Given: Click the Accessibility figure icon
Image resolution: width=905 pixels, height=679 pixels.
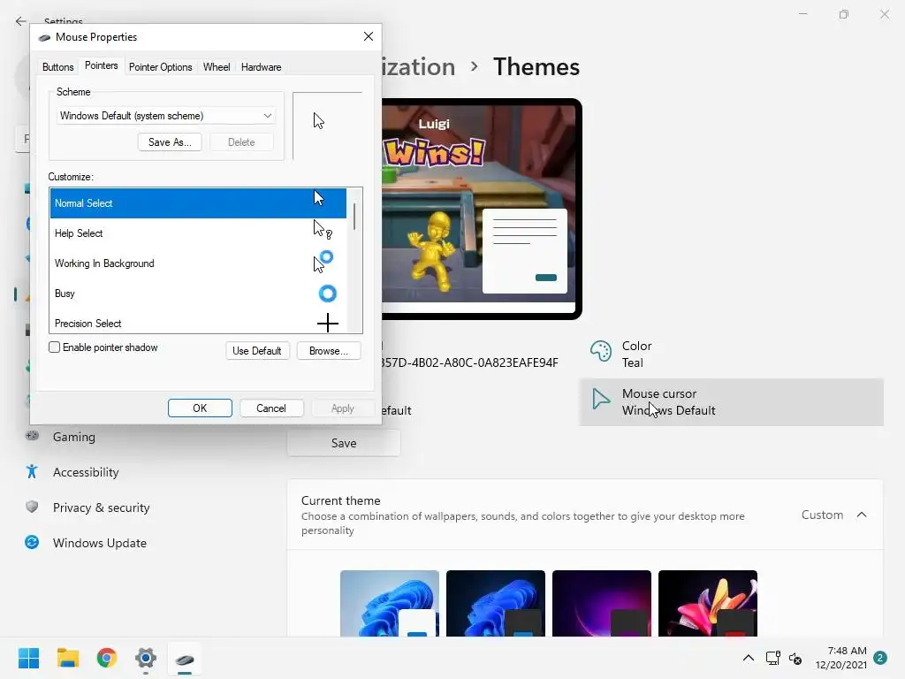Looking at the screenshot, I should pyautogui.click(x=32, y=472).
